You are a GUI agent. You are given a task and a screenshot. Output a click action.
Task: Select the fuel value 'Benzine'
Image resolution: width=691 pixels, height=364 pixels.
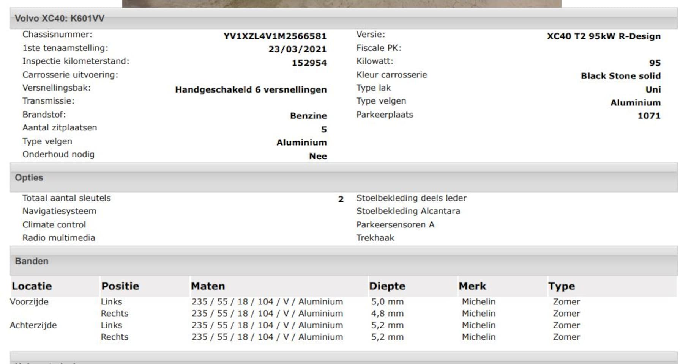coord(308,116)
